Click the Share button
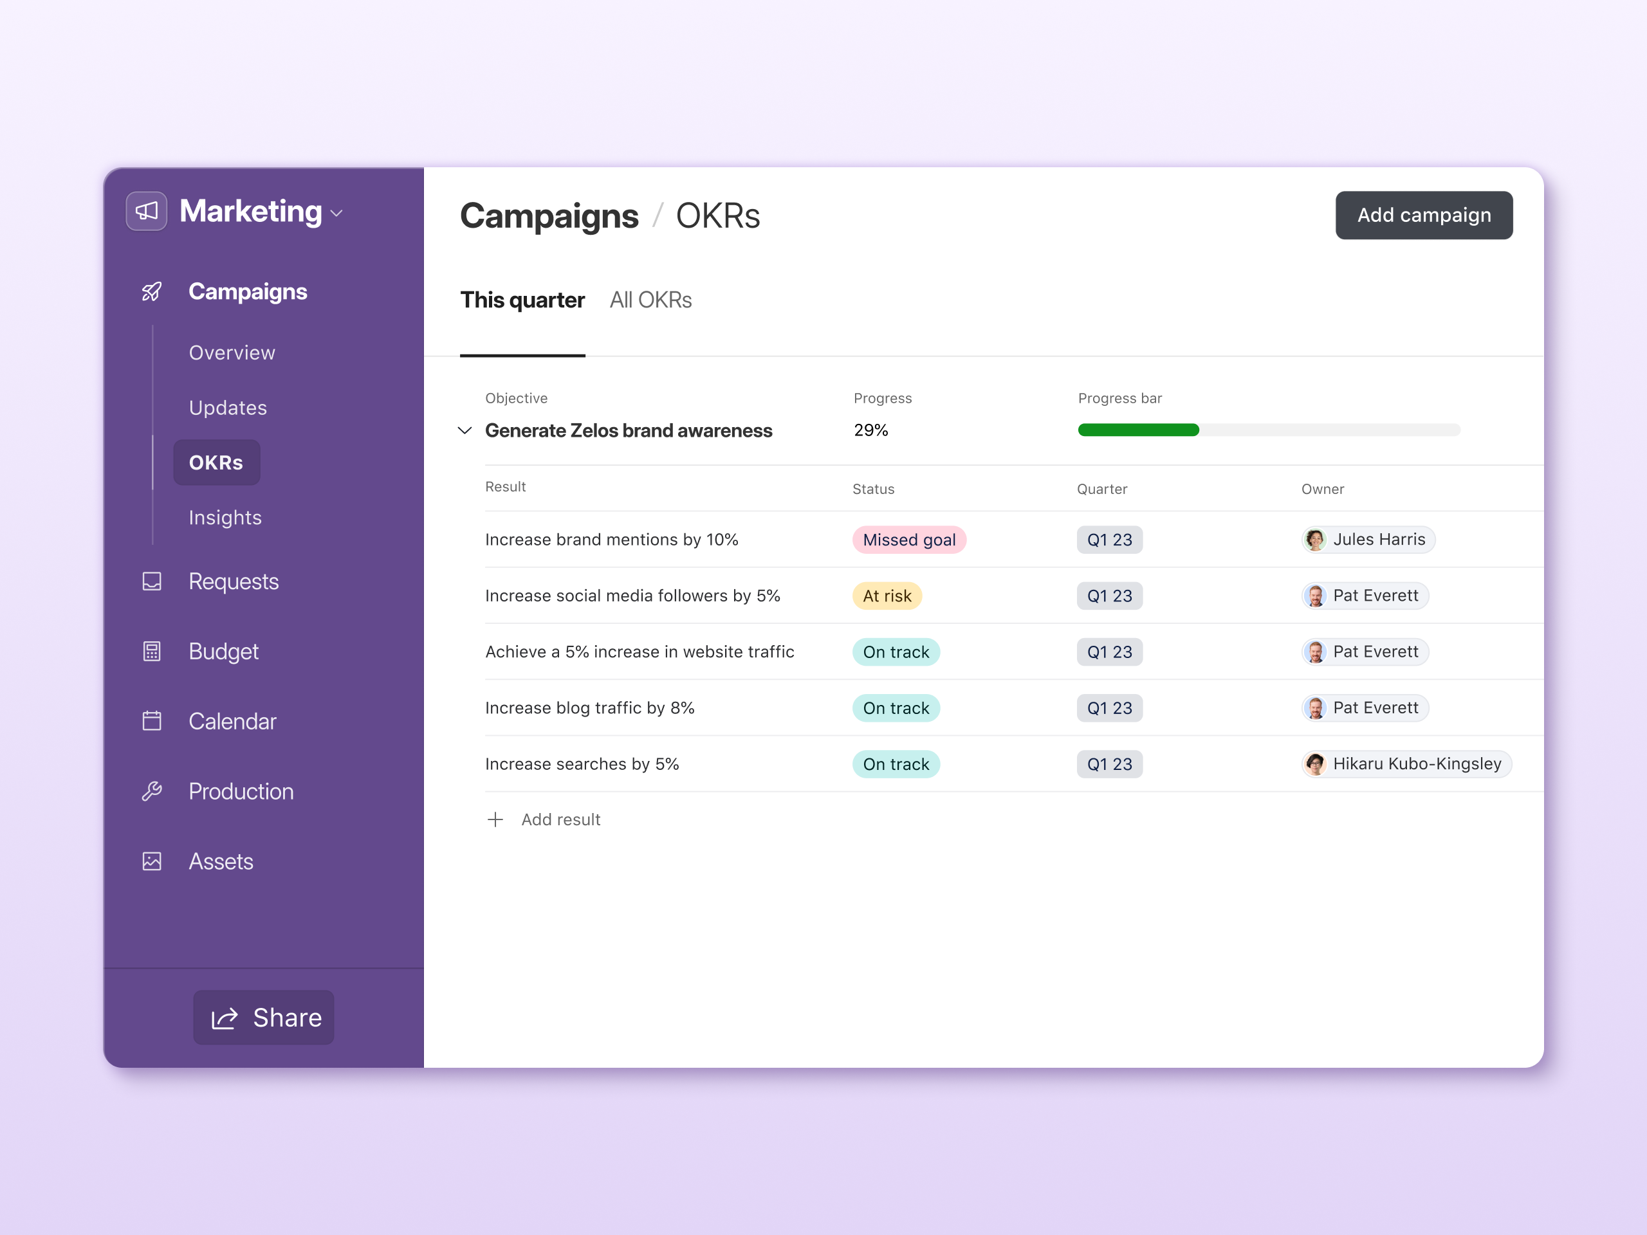The width and height of the screenshot is (1647, 1235). 264,1017
